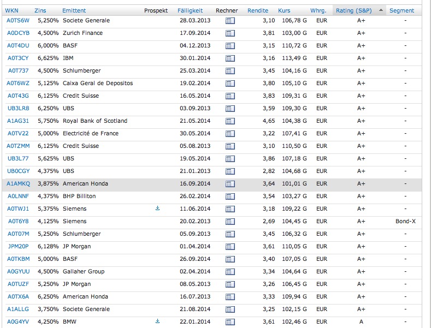Viewport: 431px width, 328px height.
Task: Open WKN A0T4DU link
Action: (18, 46)
